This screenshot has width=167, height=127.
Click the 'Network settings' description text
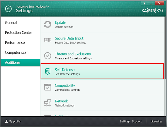65,106
